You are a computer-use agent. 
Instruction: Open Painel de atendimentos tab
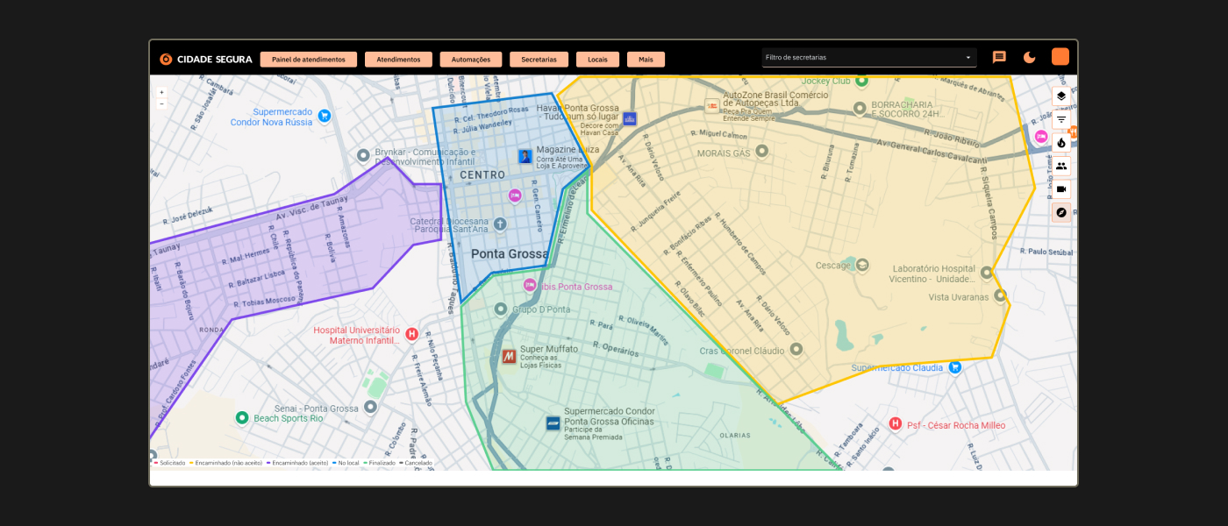308,60
